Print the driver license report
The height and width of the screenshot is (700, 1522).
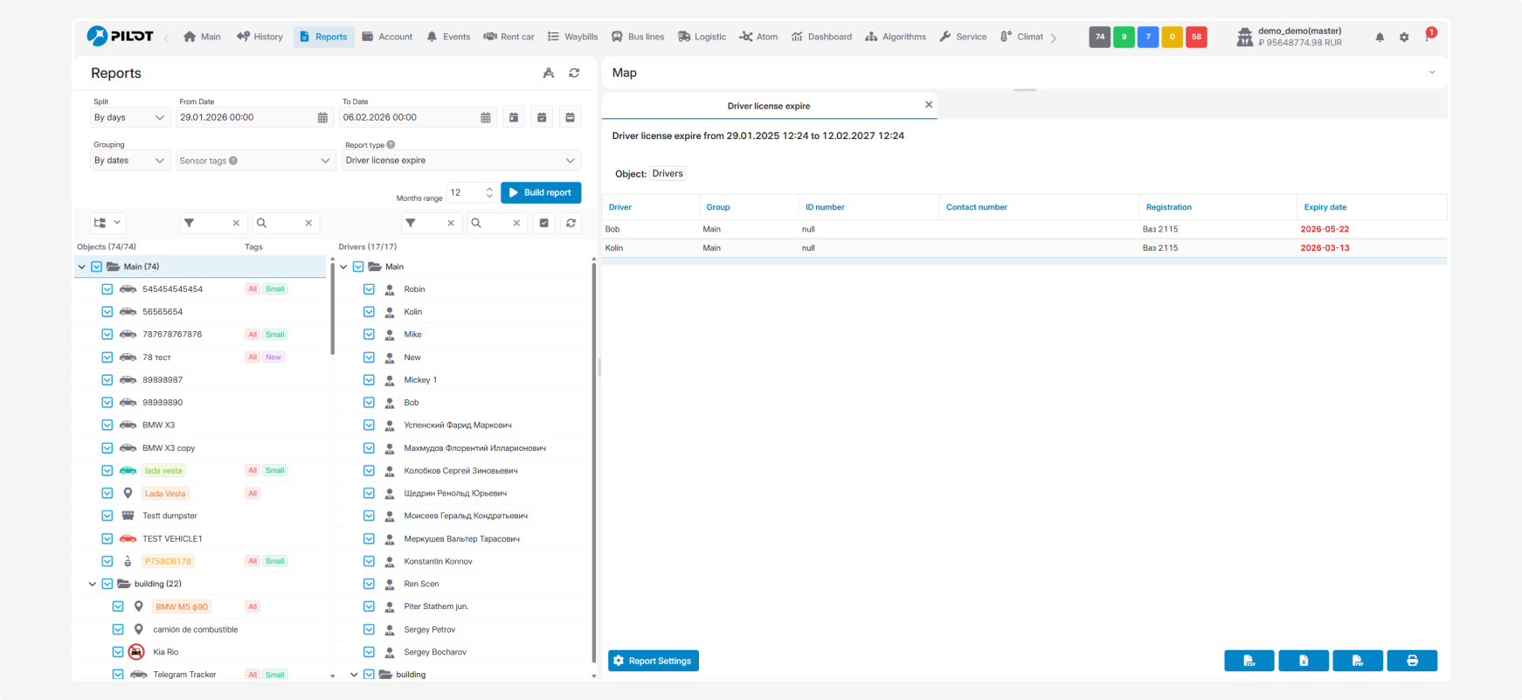(x=1412, y=661)
